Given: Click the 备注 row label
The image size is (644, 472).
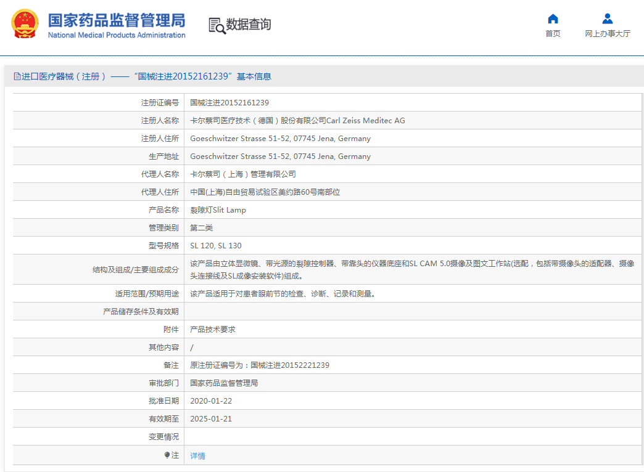Looking at the screenshot, I should [171, 365].
